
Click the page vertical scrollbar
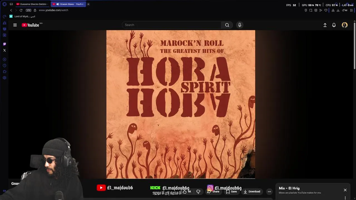[x=354, y=46]
